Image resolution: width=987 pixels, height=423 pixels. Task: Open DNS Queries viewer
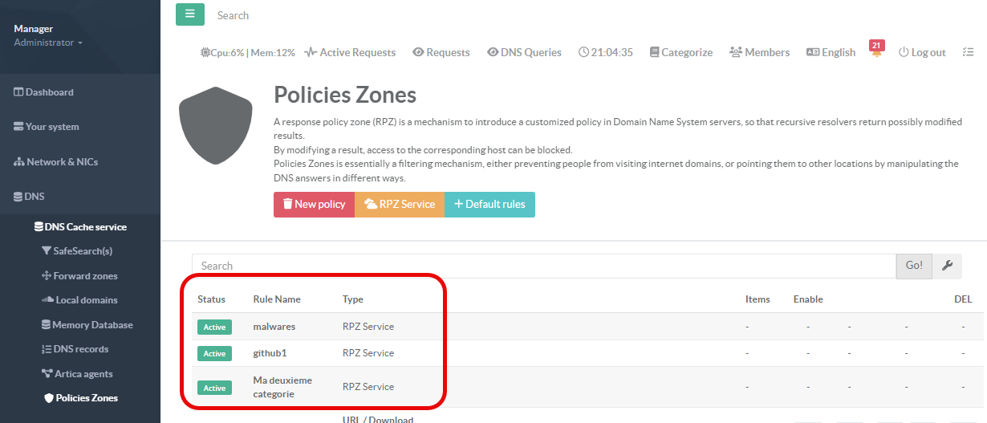point(524,52)
